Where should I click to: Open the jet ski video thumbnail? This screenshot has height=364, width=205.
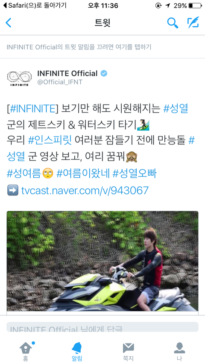[x=102, y=261]
